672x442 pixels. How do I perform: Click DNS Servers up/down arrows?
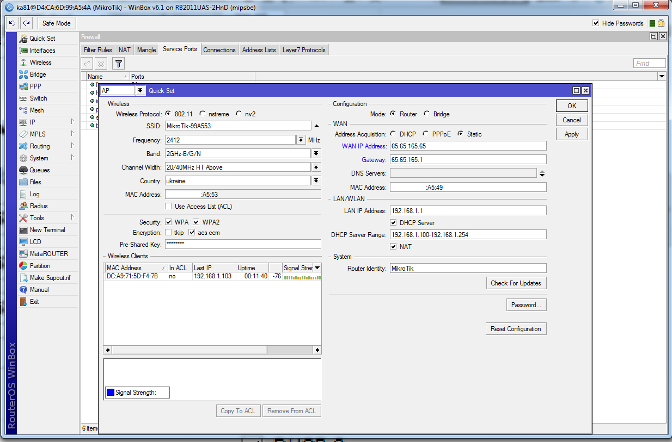click(542, 174)
